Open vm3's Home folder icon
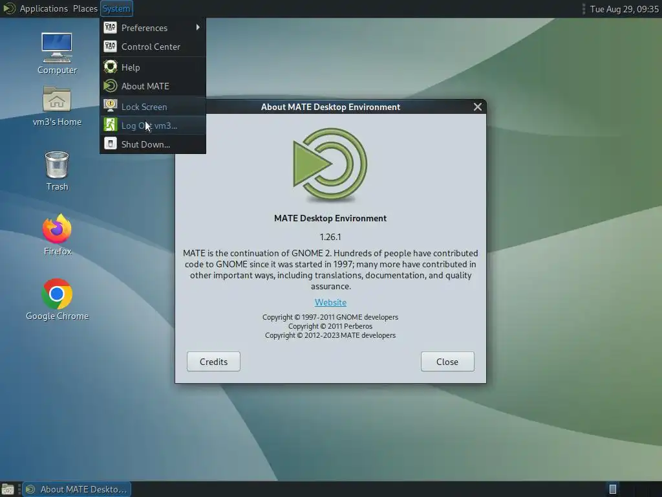Viewport: 662px width, 497px height. (57, 105)
